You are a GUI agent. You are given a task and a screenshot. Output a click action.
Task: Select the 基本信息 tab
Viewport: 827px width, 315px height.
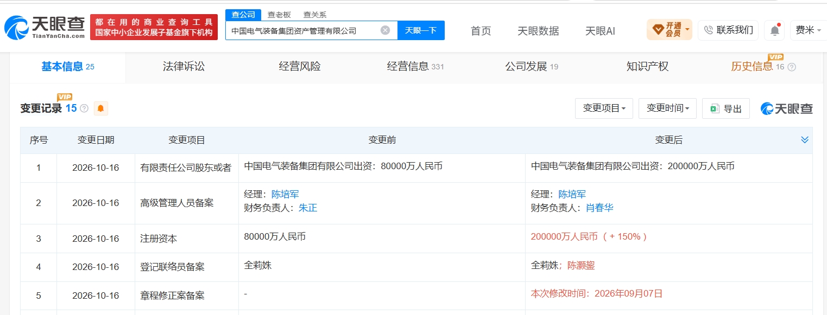click(68, 67)
